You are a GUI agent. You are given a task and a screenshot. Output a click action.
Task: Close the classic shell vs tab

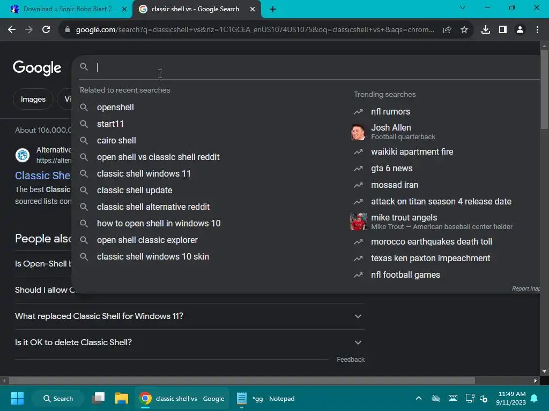click(x=253, y=9)
